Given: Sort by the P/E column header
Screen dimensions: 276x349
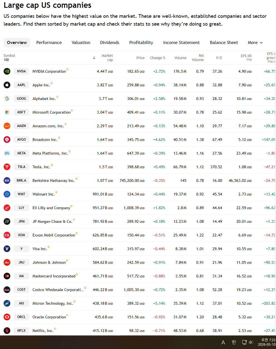Looking at the screenshot, I should click(219, 58).
